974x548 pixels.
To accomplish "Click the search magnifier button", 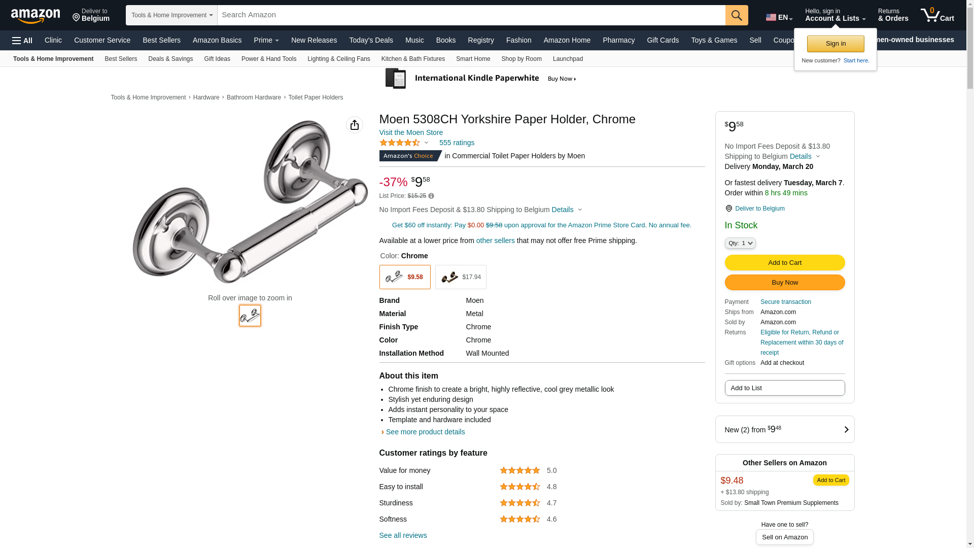I will pyautogui.click(x=737, y=15).
